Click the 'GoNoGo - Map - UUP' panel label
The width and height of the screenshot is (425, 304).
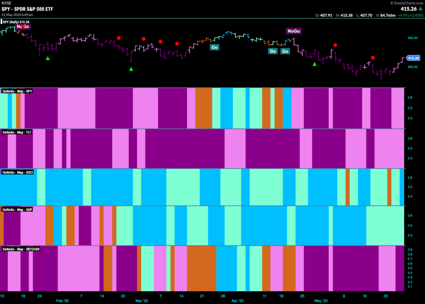click(17, 209)
